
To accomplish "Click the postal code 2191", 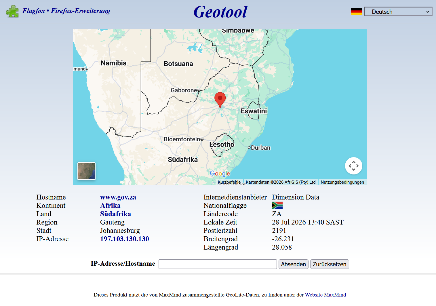I will 279,231.
